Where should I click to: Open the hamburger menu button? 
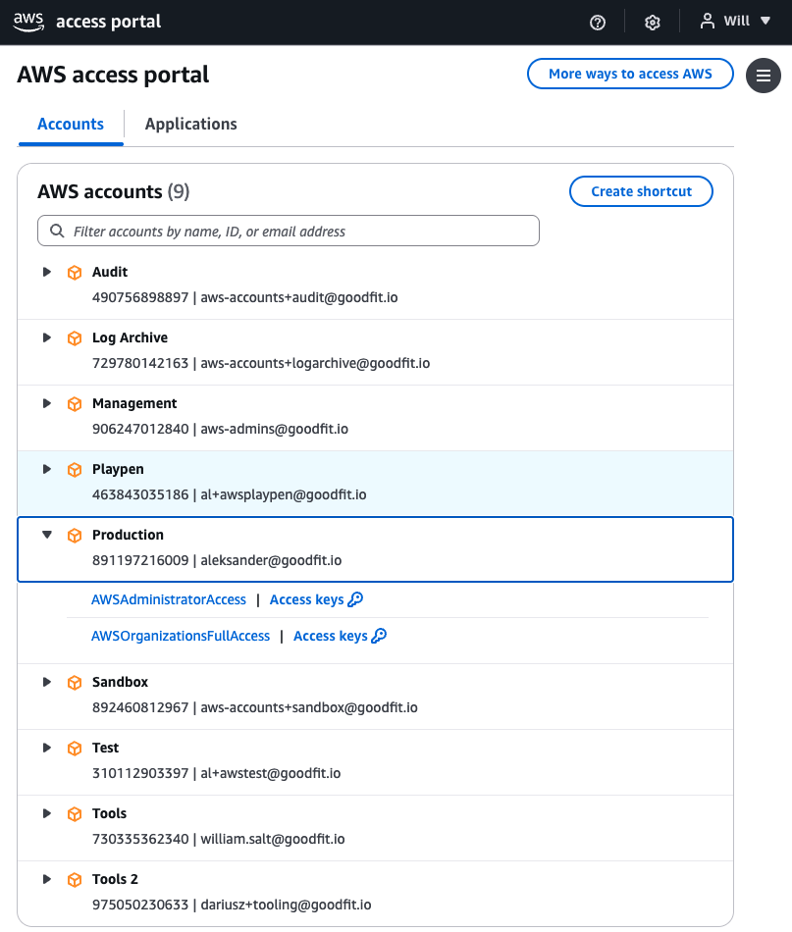(764, 76)
